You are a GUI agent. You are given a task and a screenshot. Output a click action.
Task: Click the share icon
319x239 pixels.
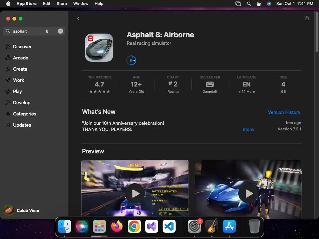coord(307,18)
